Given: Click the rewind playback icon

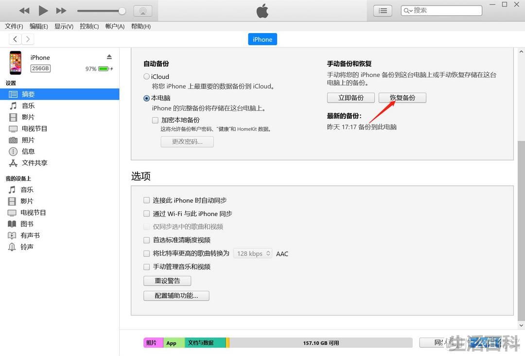Looking at the screenshot, I should pyautogui.click(x=24, y=11).
